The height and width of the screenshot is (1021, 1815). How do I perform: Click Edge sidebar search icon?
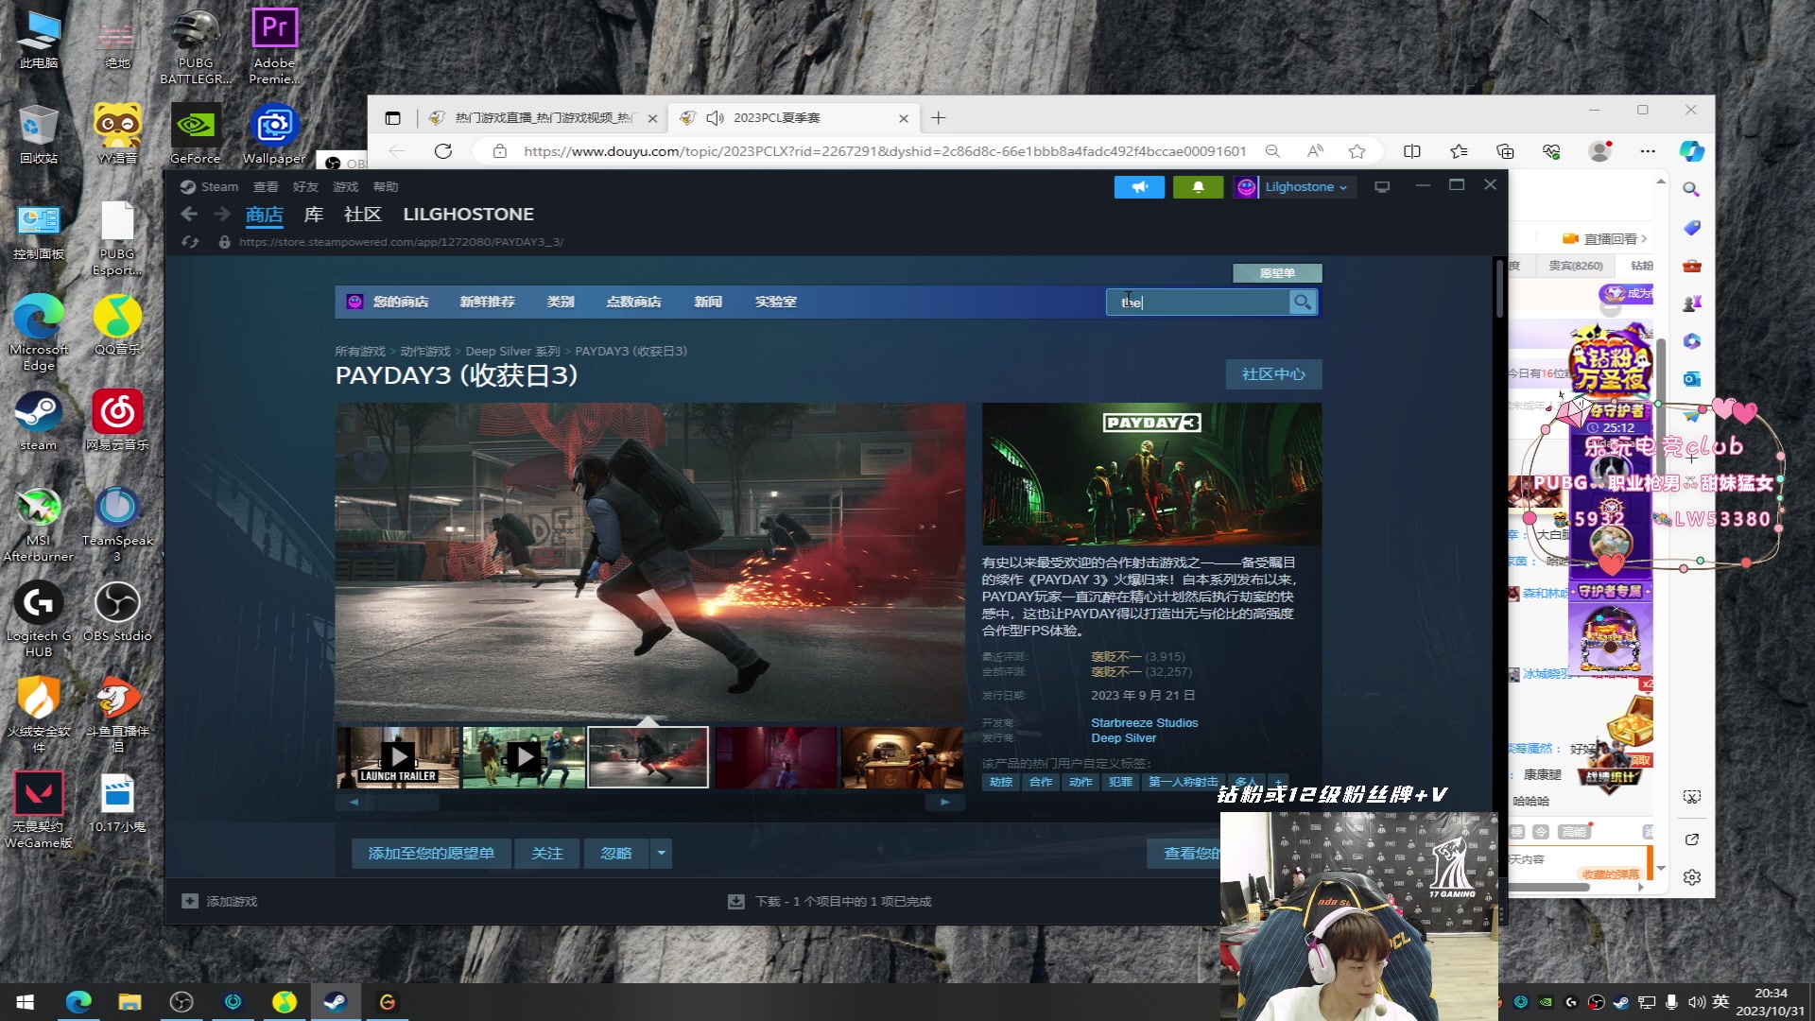(x=1691, y=189)
